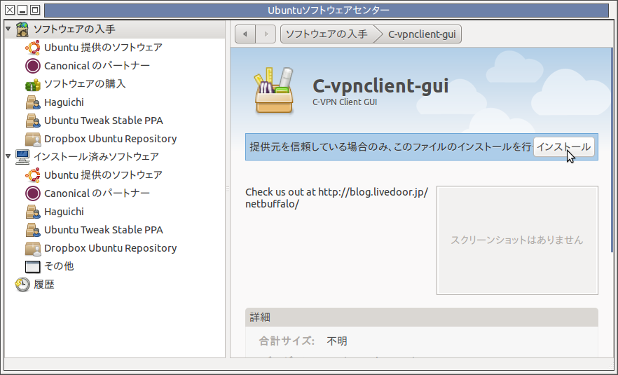Select Haguichi under ソフトウェアの入手
The width and height of the screenshot is (618, 375).
[x=64, y=102]
